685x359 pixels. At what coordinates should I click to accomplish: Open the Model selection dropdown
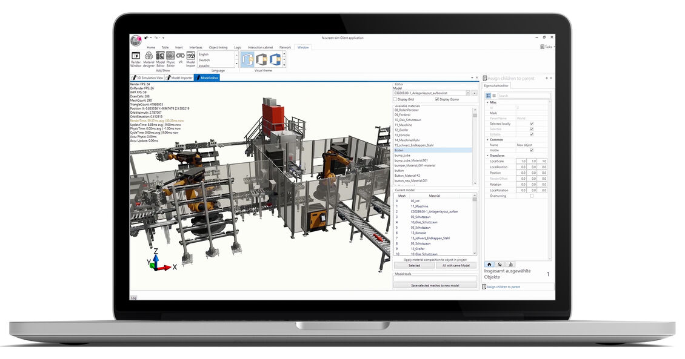(x=468, y=93)
